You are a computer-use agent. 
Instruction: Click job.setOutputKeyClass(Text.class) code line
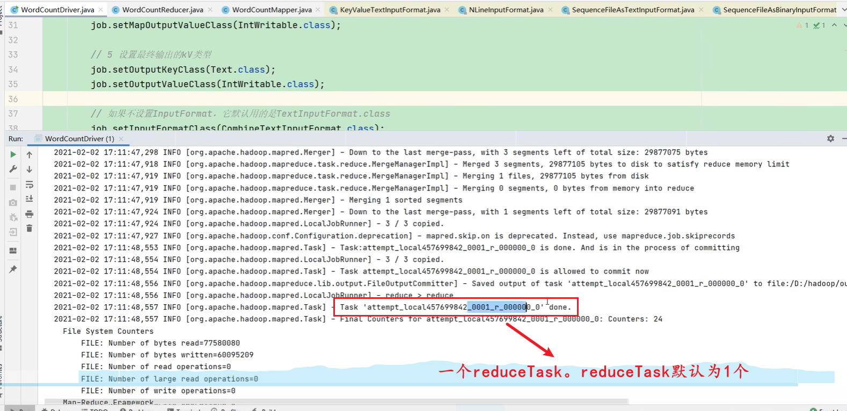[x=183, y=69]
